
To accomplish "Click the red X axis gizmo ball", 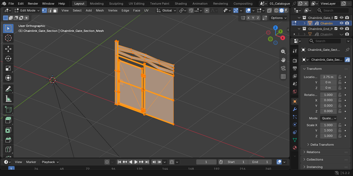I will tap(283, 38).
